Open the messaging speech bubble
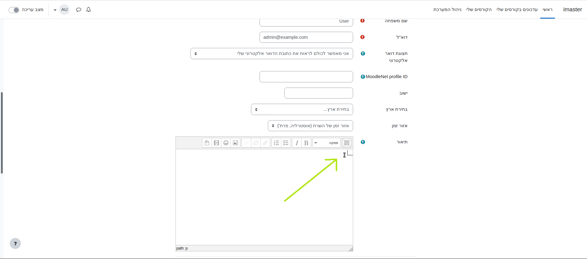The width and height of the screenshot is (587, 259). point(79,9)
